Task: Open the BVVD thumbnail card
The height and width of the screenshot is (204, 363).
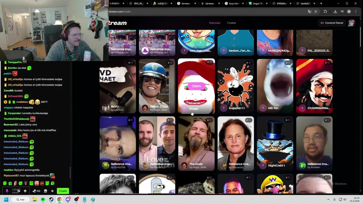Action: (118, 86)
